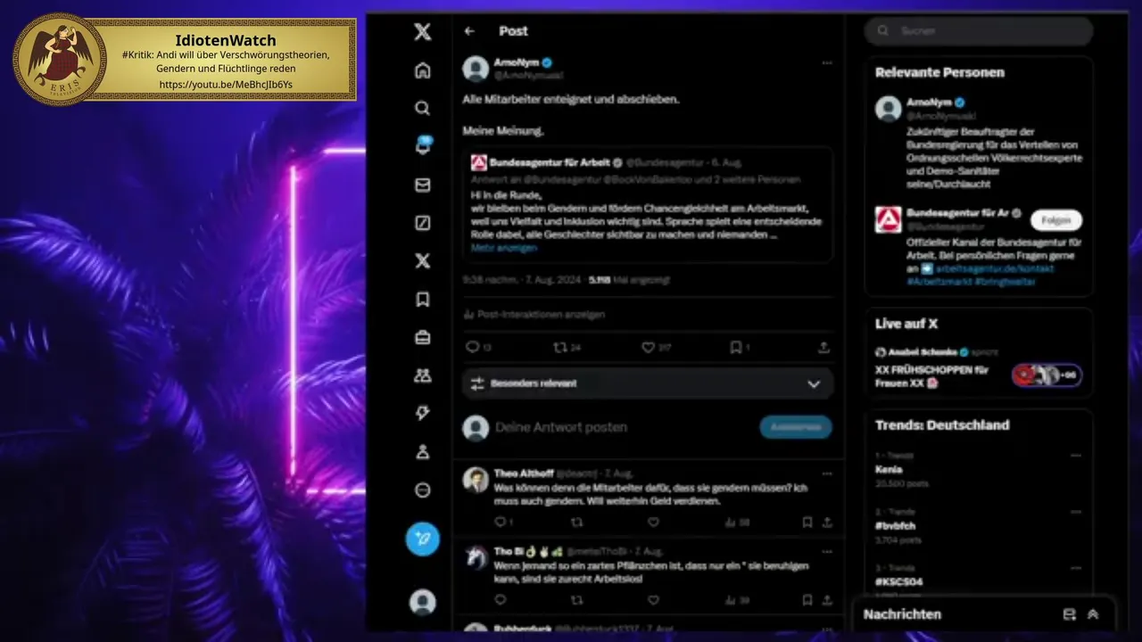Open the Kenia trend entry
1142x642 pixels.
[979, 469]
